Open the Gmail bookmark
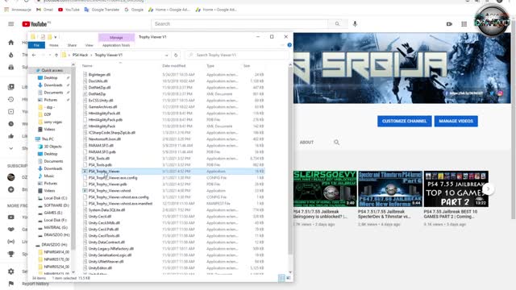Image resolution: width=516 pixels, height=290 pixels. click(45, 10)
